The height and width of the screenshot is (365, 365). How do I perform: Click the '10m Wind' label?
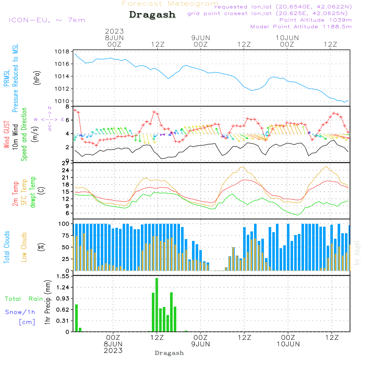(x=15, y=137)
